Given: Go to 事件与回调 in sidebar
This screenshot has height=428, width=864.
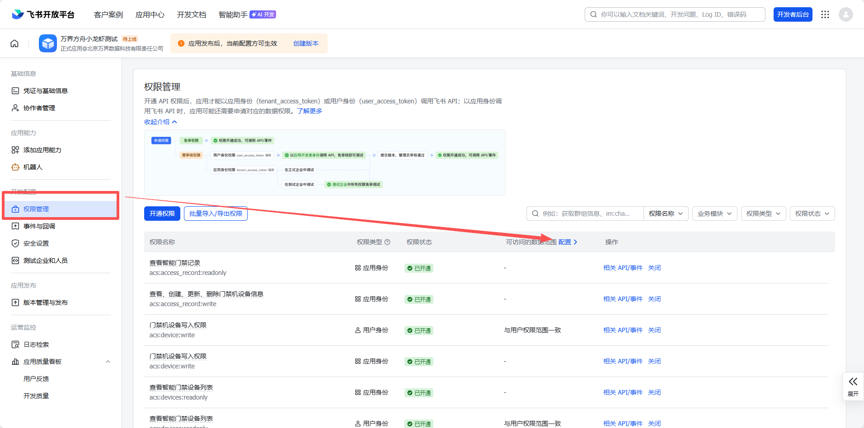Looking at the screenshot, I should [39, 226].
